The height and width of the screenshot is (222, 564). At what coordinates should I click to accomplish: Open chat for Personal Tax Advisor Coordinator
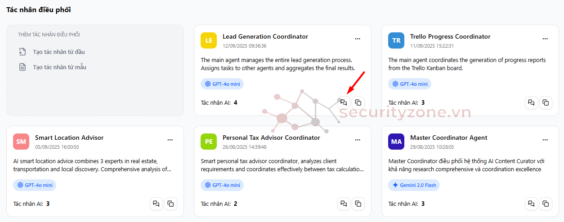[x=344, y=204]
